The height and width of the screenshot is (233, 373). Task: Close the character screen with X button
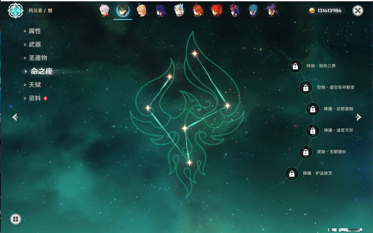coord(358,11)
